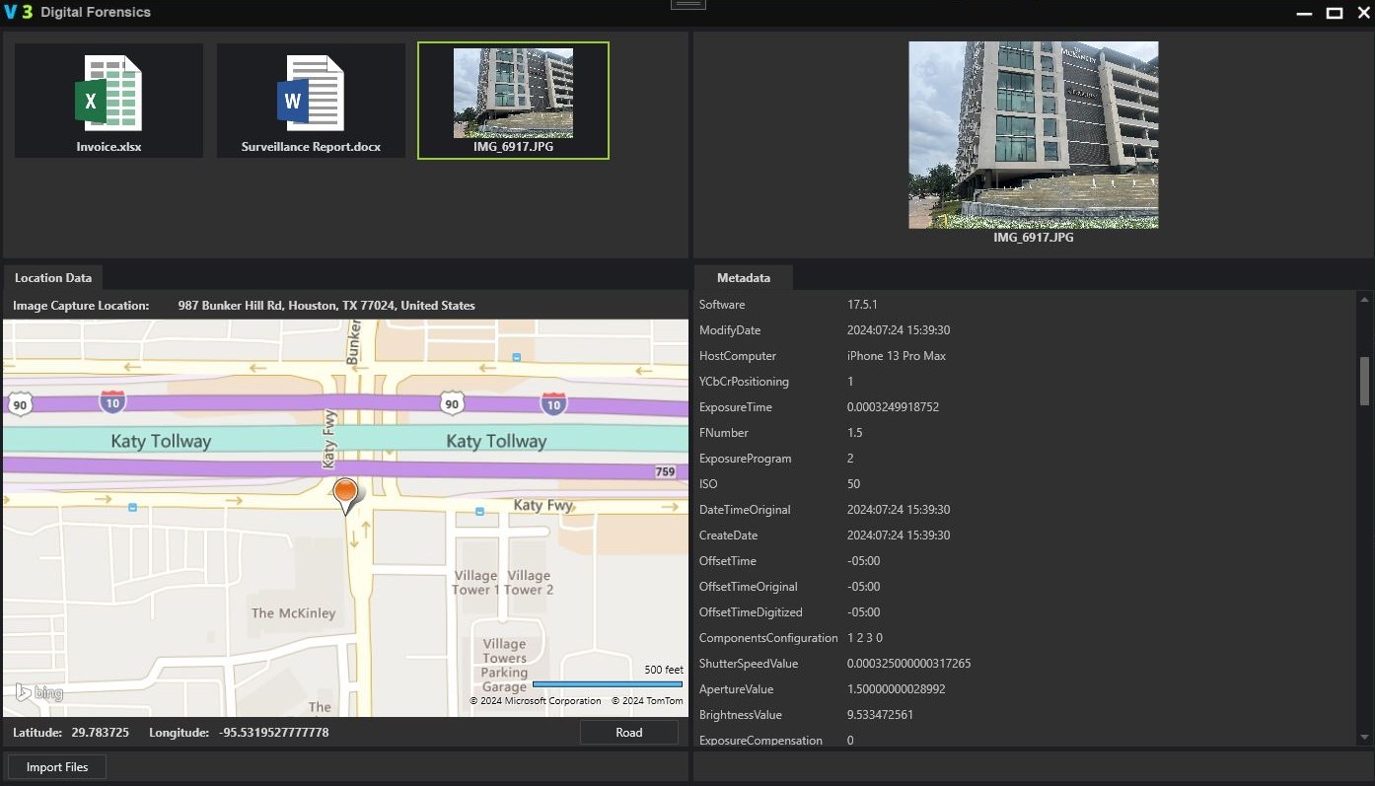Click the Microsoft Corporation copyright link
Screen dimensions: 1375x786
tap(536, 701)
